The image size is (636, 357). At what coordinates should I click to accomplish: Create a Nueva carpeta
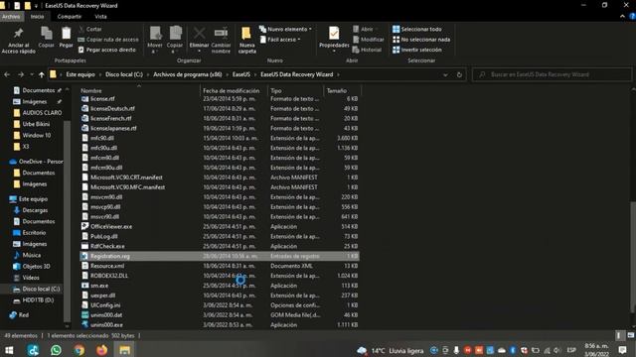click(247, 41)
